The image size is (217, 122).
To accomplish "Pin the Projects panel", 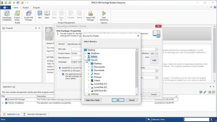I will 36,28.
